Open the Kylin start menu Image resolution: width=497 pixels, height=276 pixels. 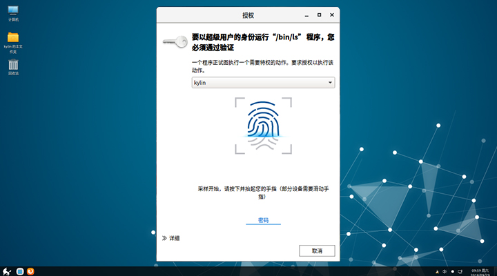(x=6, y=270)
